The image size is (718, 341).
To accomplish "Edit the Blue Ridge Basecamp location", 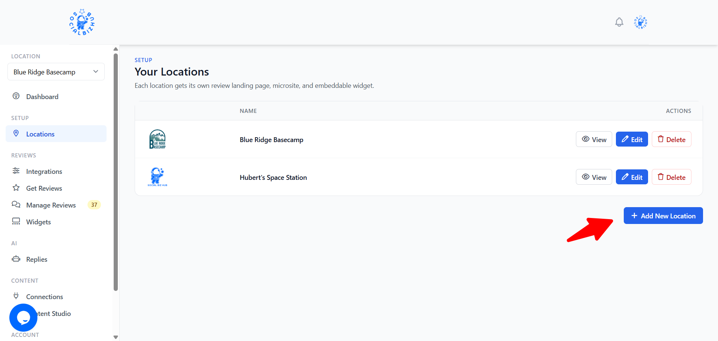I will pos(632,139).
